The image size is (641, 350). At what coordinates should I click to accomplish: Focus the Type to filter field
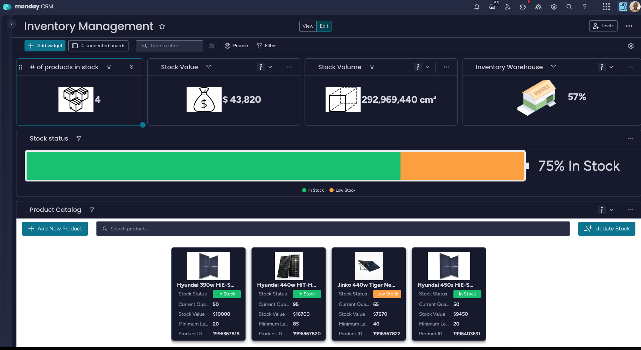click(169, 46)
